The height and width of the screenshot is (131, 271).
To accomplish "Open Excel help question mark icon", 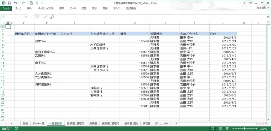I will 244,3.
